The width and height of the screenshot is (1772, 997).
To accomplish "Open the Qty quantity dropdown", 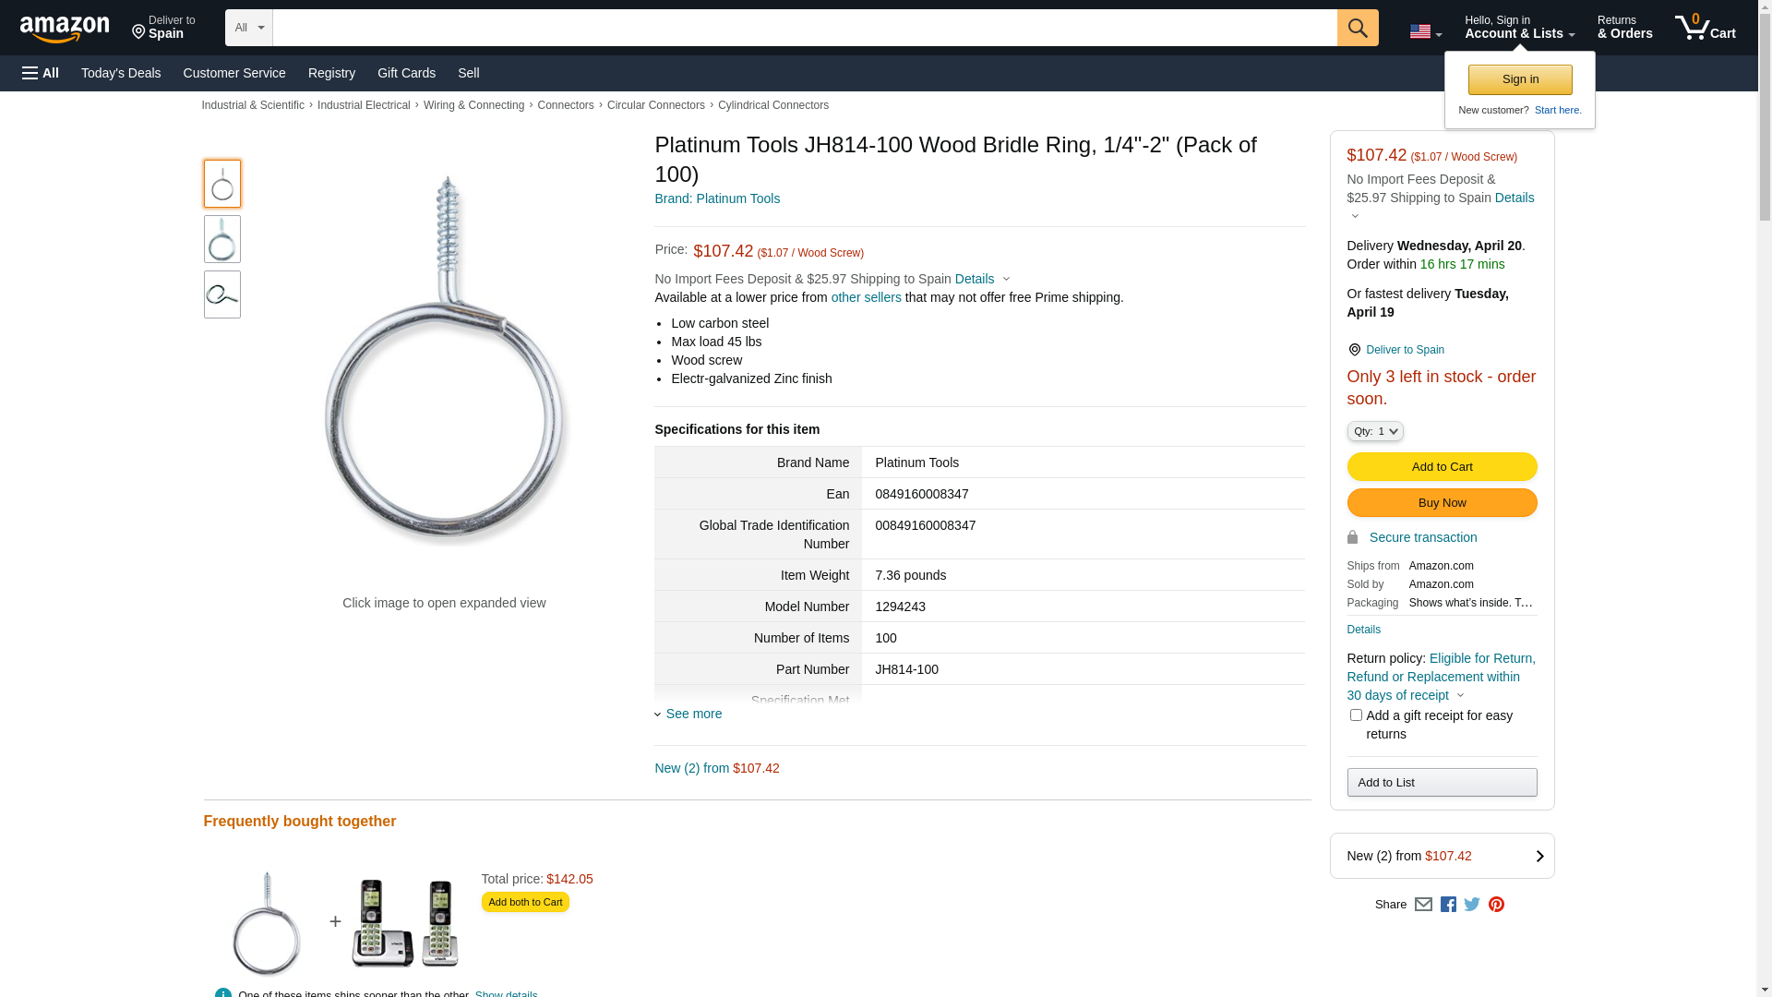I will pyautogui.click(x=1374, y=431).
